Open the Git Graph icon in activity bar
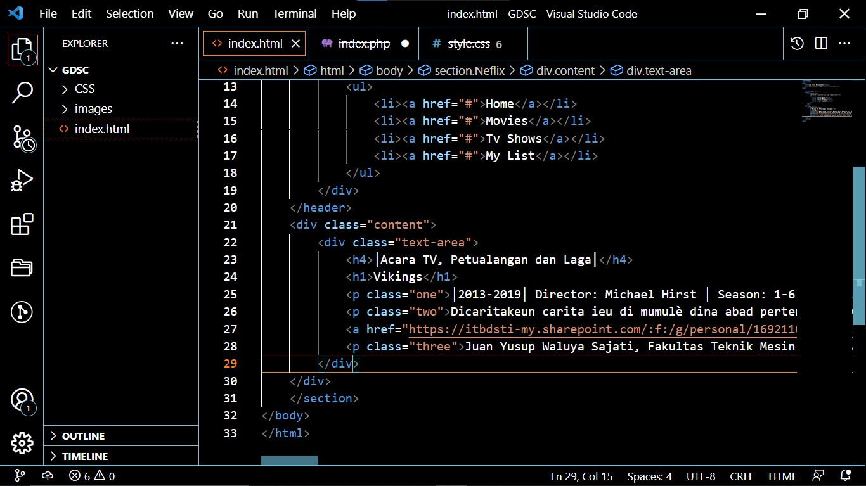 [22, 312]
